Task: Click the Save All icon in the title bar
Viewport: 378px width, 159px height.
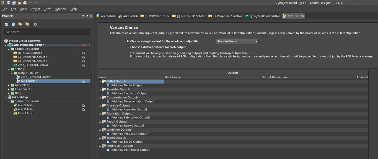Action: [x=14, y=3]
